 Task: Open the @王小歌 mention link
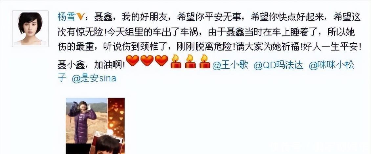[230, 65]
